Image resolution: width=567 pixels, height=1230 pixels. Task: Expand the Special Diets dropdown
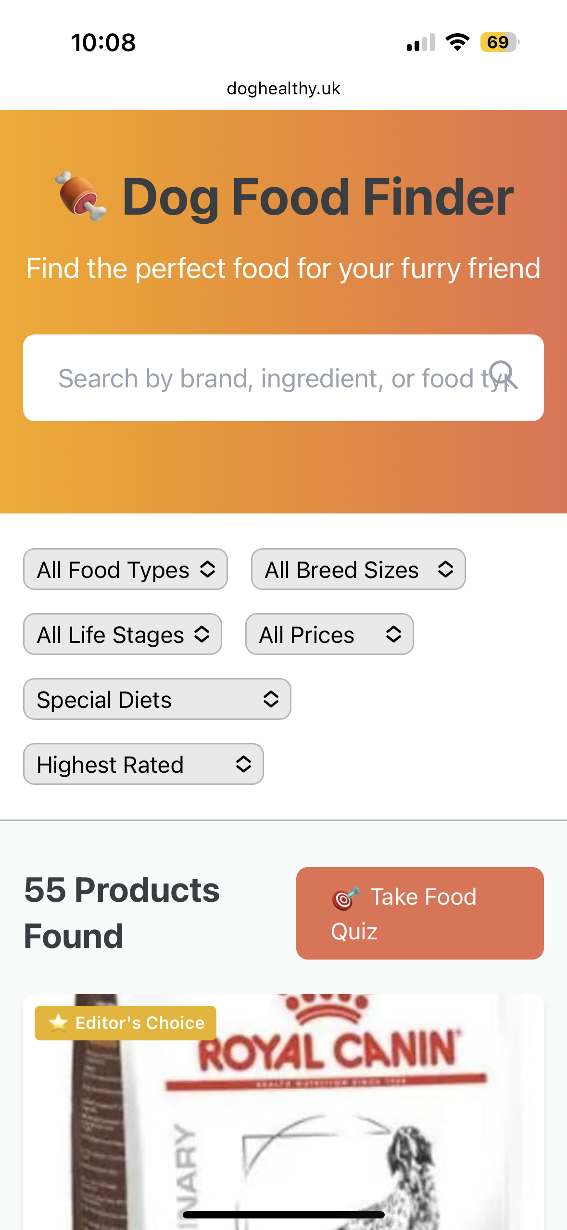tap(157, 699)
